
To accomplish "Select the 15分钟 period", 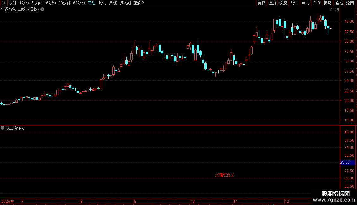I will click(x=50, y=3).
